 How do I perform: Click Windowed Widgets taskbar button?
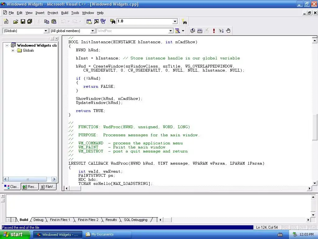pyautogui.click(x=58, y=235)
